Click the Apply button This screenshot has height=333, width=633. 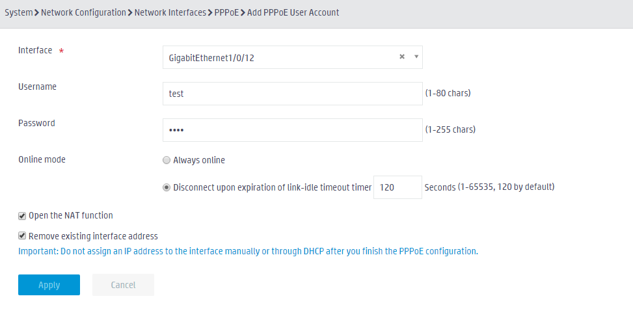pos(49,285)
